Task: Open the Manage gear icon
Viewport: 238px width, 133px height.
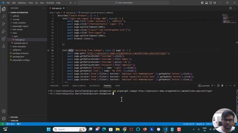Action: [4, 119]
